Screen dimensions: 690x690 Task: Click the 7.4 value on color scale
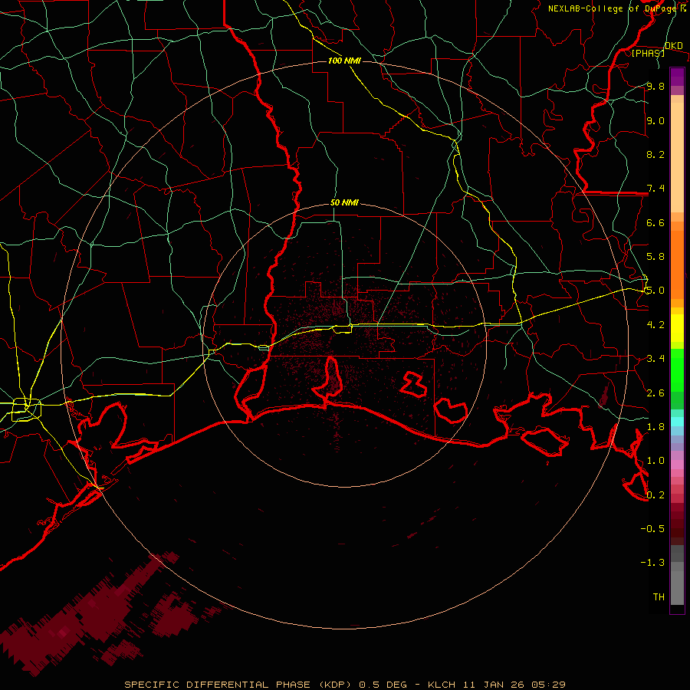click(x=655, y=189)
